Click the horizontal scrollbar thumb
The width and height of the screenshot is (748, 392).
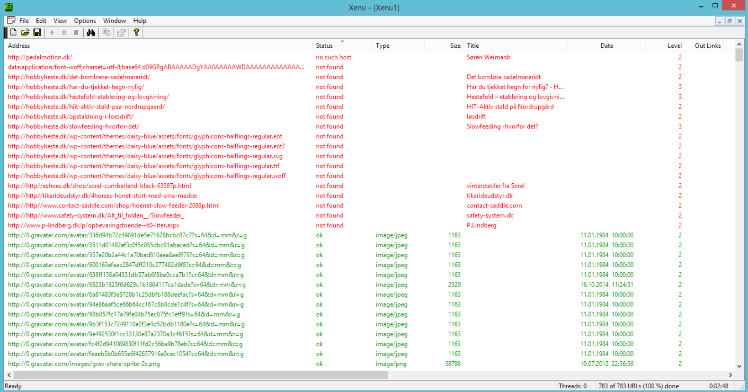click(x=201, y=375)
